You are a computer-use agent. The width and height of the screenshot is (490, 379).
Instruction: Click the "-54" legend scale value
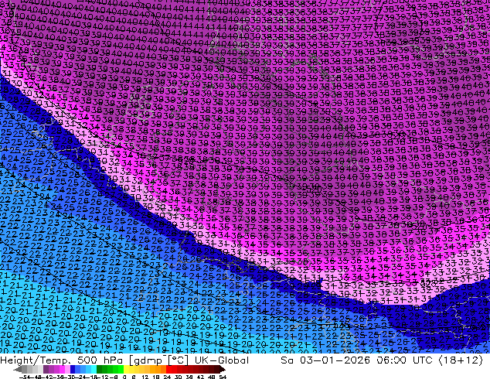25,377
